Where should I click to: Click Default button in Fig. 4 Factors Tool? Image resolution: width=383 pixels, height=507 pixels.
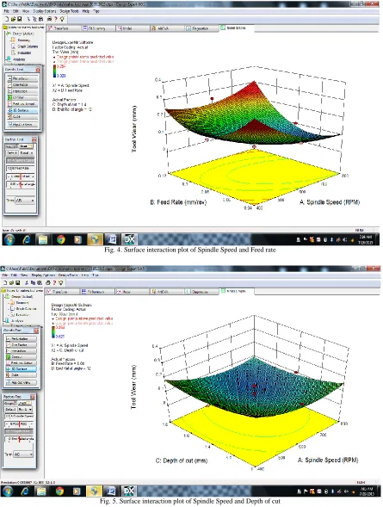click(12, 153)
